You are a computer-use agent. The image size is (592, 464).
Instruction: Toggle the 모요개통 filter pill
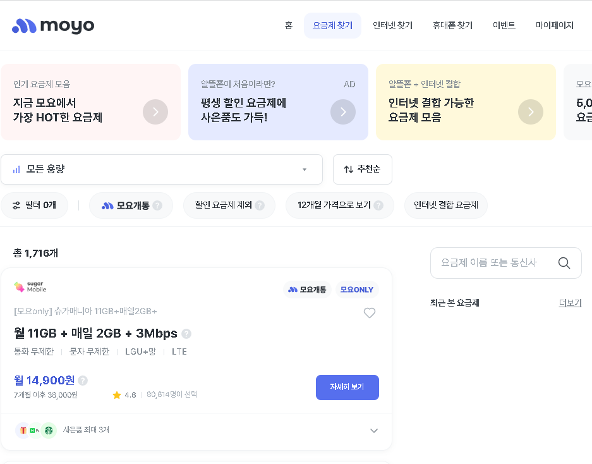tap(131, 205)
